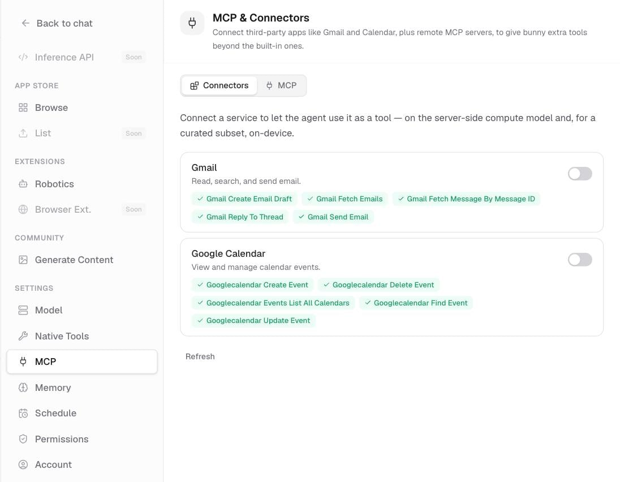Click the Account user-circle icon

point(23,464)
